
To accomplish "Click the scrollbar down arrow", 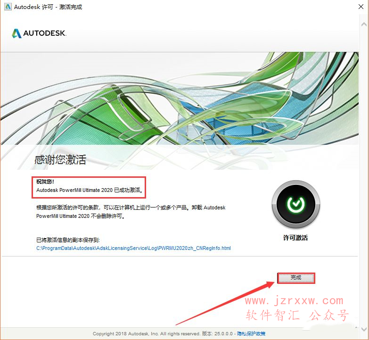I will coord(364,329).
